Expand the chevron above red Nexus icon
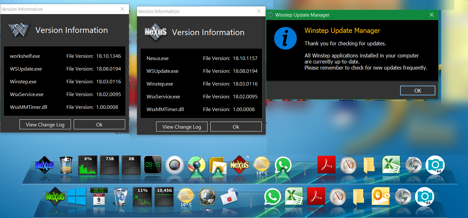 pos(247,157)
